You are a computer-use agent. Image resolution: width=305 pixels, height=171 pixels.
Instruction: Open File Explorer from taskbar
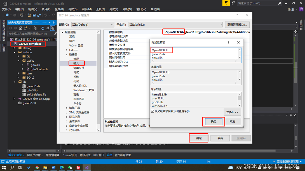[x=45, y=167]
